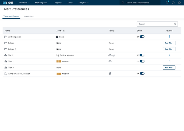Open the Tier 2 actions kebab menu
The image size is (184, 131).
170,61
